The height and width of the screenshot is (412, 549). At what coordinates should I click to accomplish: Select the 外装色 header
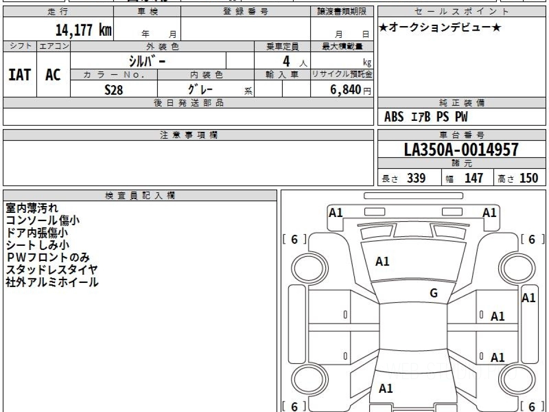point(162,46)
